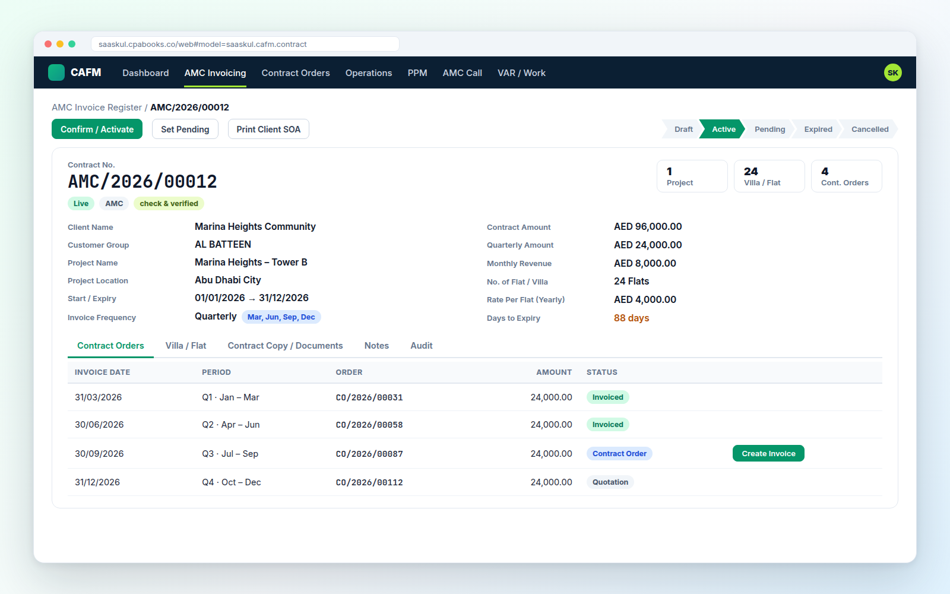Viewport: 950px width, 594px height.
Task: Go to the Operations menu
Action: tap(369, 72)
